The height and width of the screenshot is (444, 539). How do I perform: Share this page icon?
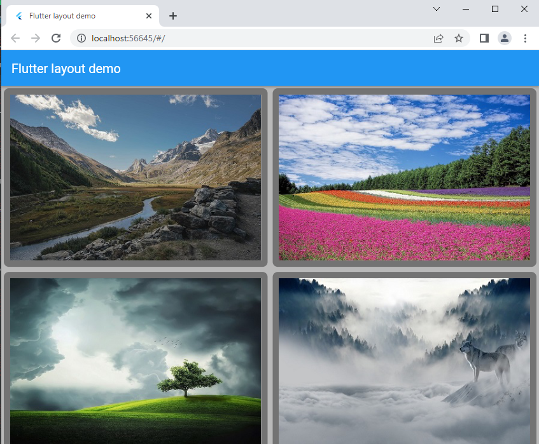(x=438, y=38)
